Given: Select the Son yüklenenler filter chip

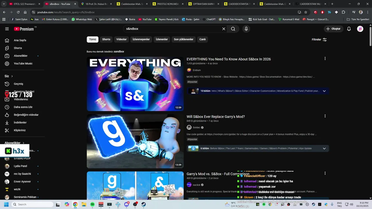Looking at the screenshot, I should (x=184, y=39).
